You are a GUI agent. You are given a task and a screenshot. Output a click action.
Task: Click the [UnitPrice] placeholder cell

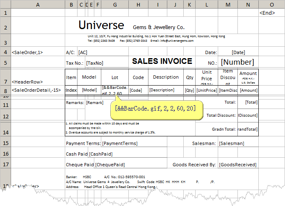[207, 90]
